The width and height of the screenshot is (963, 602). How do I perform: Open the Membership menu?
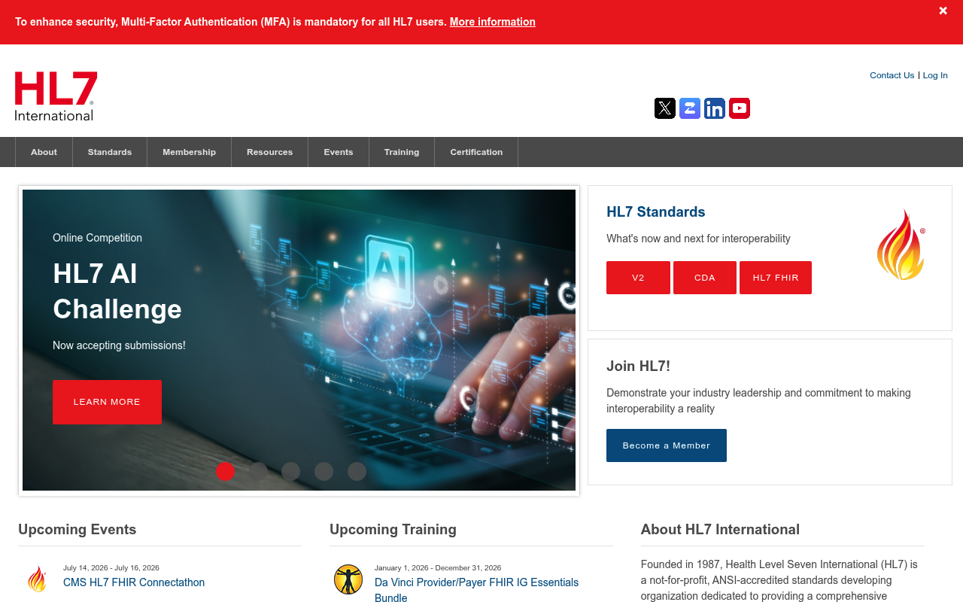[x=189, y=152]
